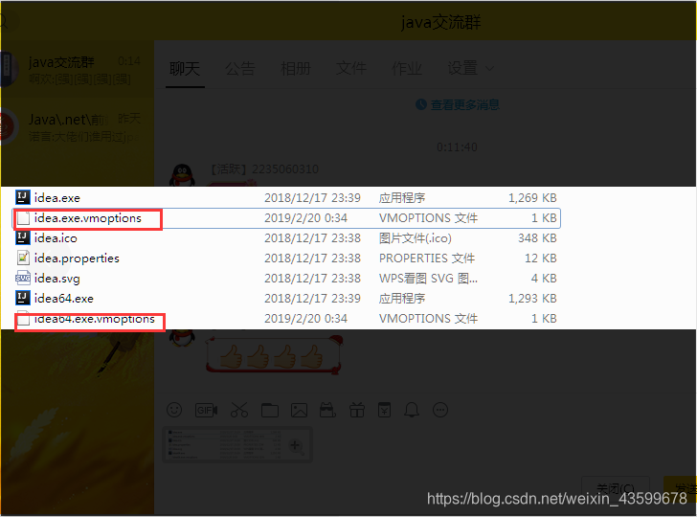Click the red packet icon
Screen dimensions: 697x517
click(385, 410)
